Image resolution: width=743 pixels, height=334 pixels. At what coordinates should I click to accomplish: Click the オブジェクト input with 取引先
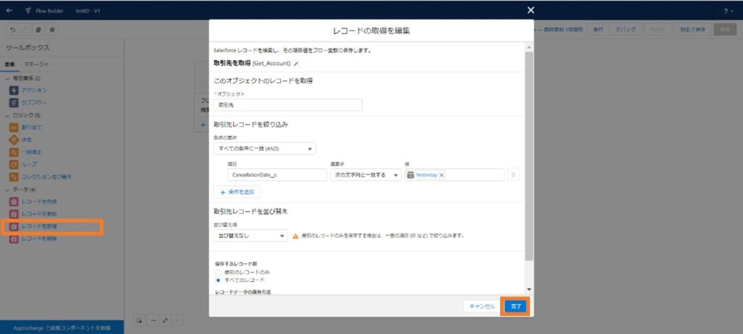click(287, 105)
